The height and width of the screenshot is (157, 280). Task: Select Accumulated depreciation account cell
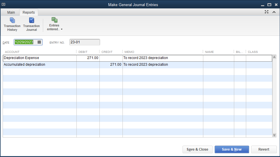(40, 65)
